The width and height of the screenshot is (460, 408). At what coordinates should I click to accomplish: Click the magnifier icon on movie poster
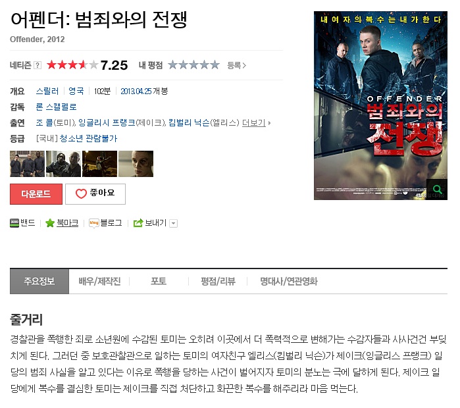pyautogui.click(x=437, y=189)
